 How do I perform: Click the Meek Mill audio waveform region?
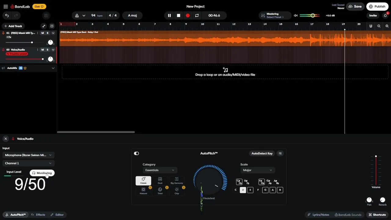click(x=225, y=38)
